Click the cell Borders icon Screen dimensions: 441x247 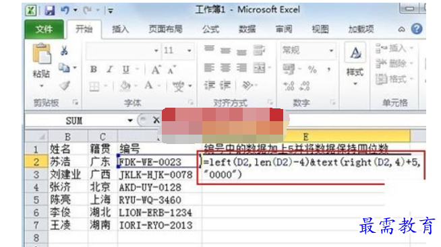point(94,86)
